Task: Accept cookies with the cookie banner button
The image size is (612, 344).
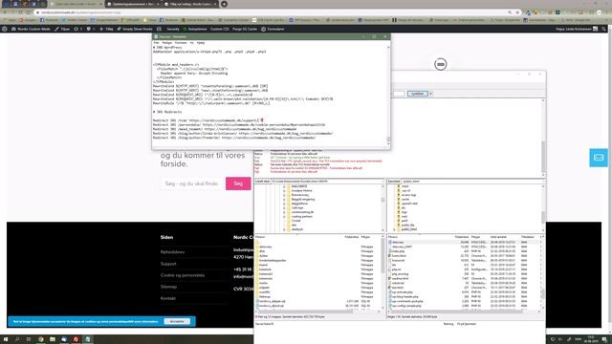Action: tap(177, 321)
